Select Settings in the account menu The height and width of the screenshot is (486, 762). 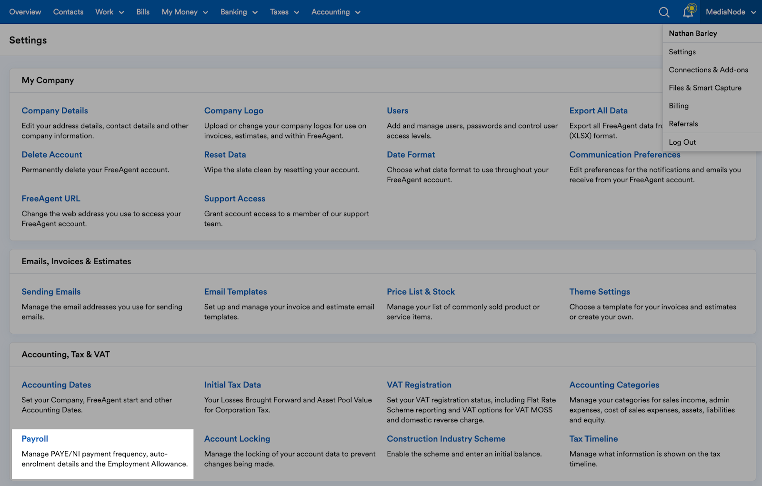coord(682,52)
